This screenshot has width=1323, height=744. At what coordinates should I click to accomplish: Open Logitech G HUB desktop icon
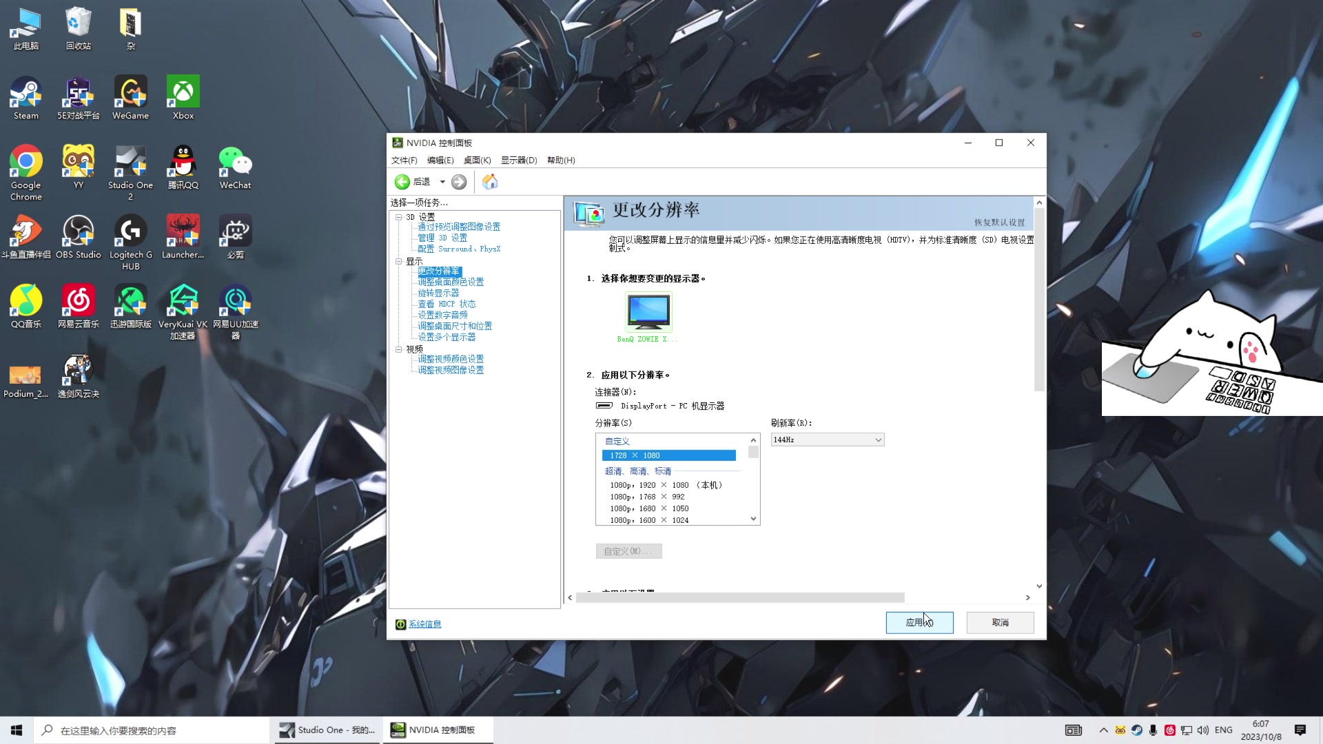pos(131,242)
